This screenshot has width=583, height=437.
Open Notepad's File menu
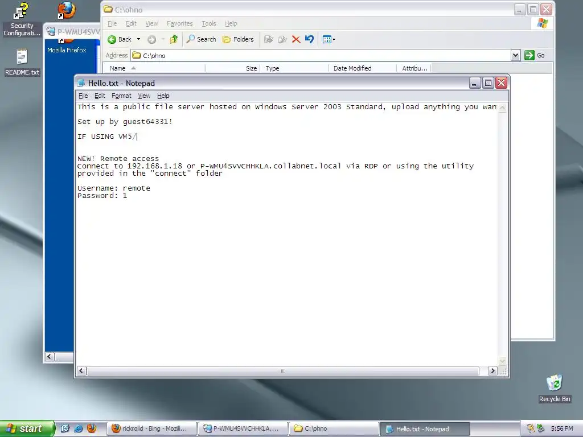click(x=83, y=96)
